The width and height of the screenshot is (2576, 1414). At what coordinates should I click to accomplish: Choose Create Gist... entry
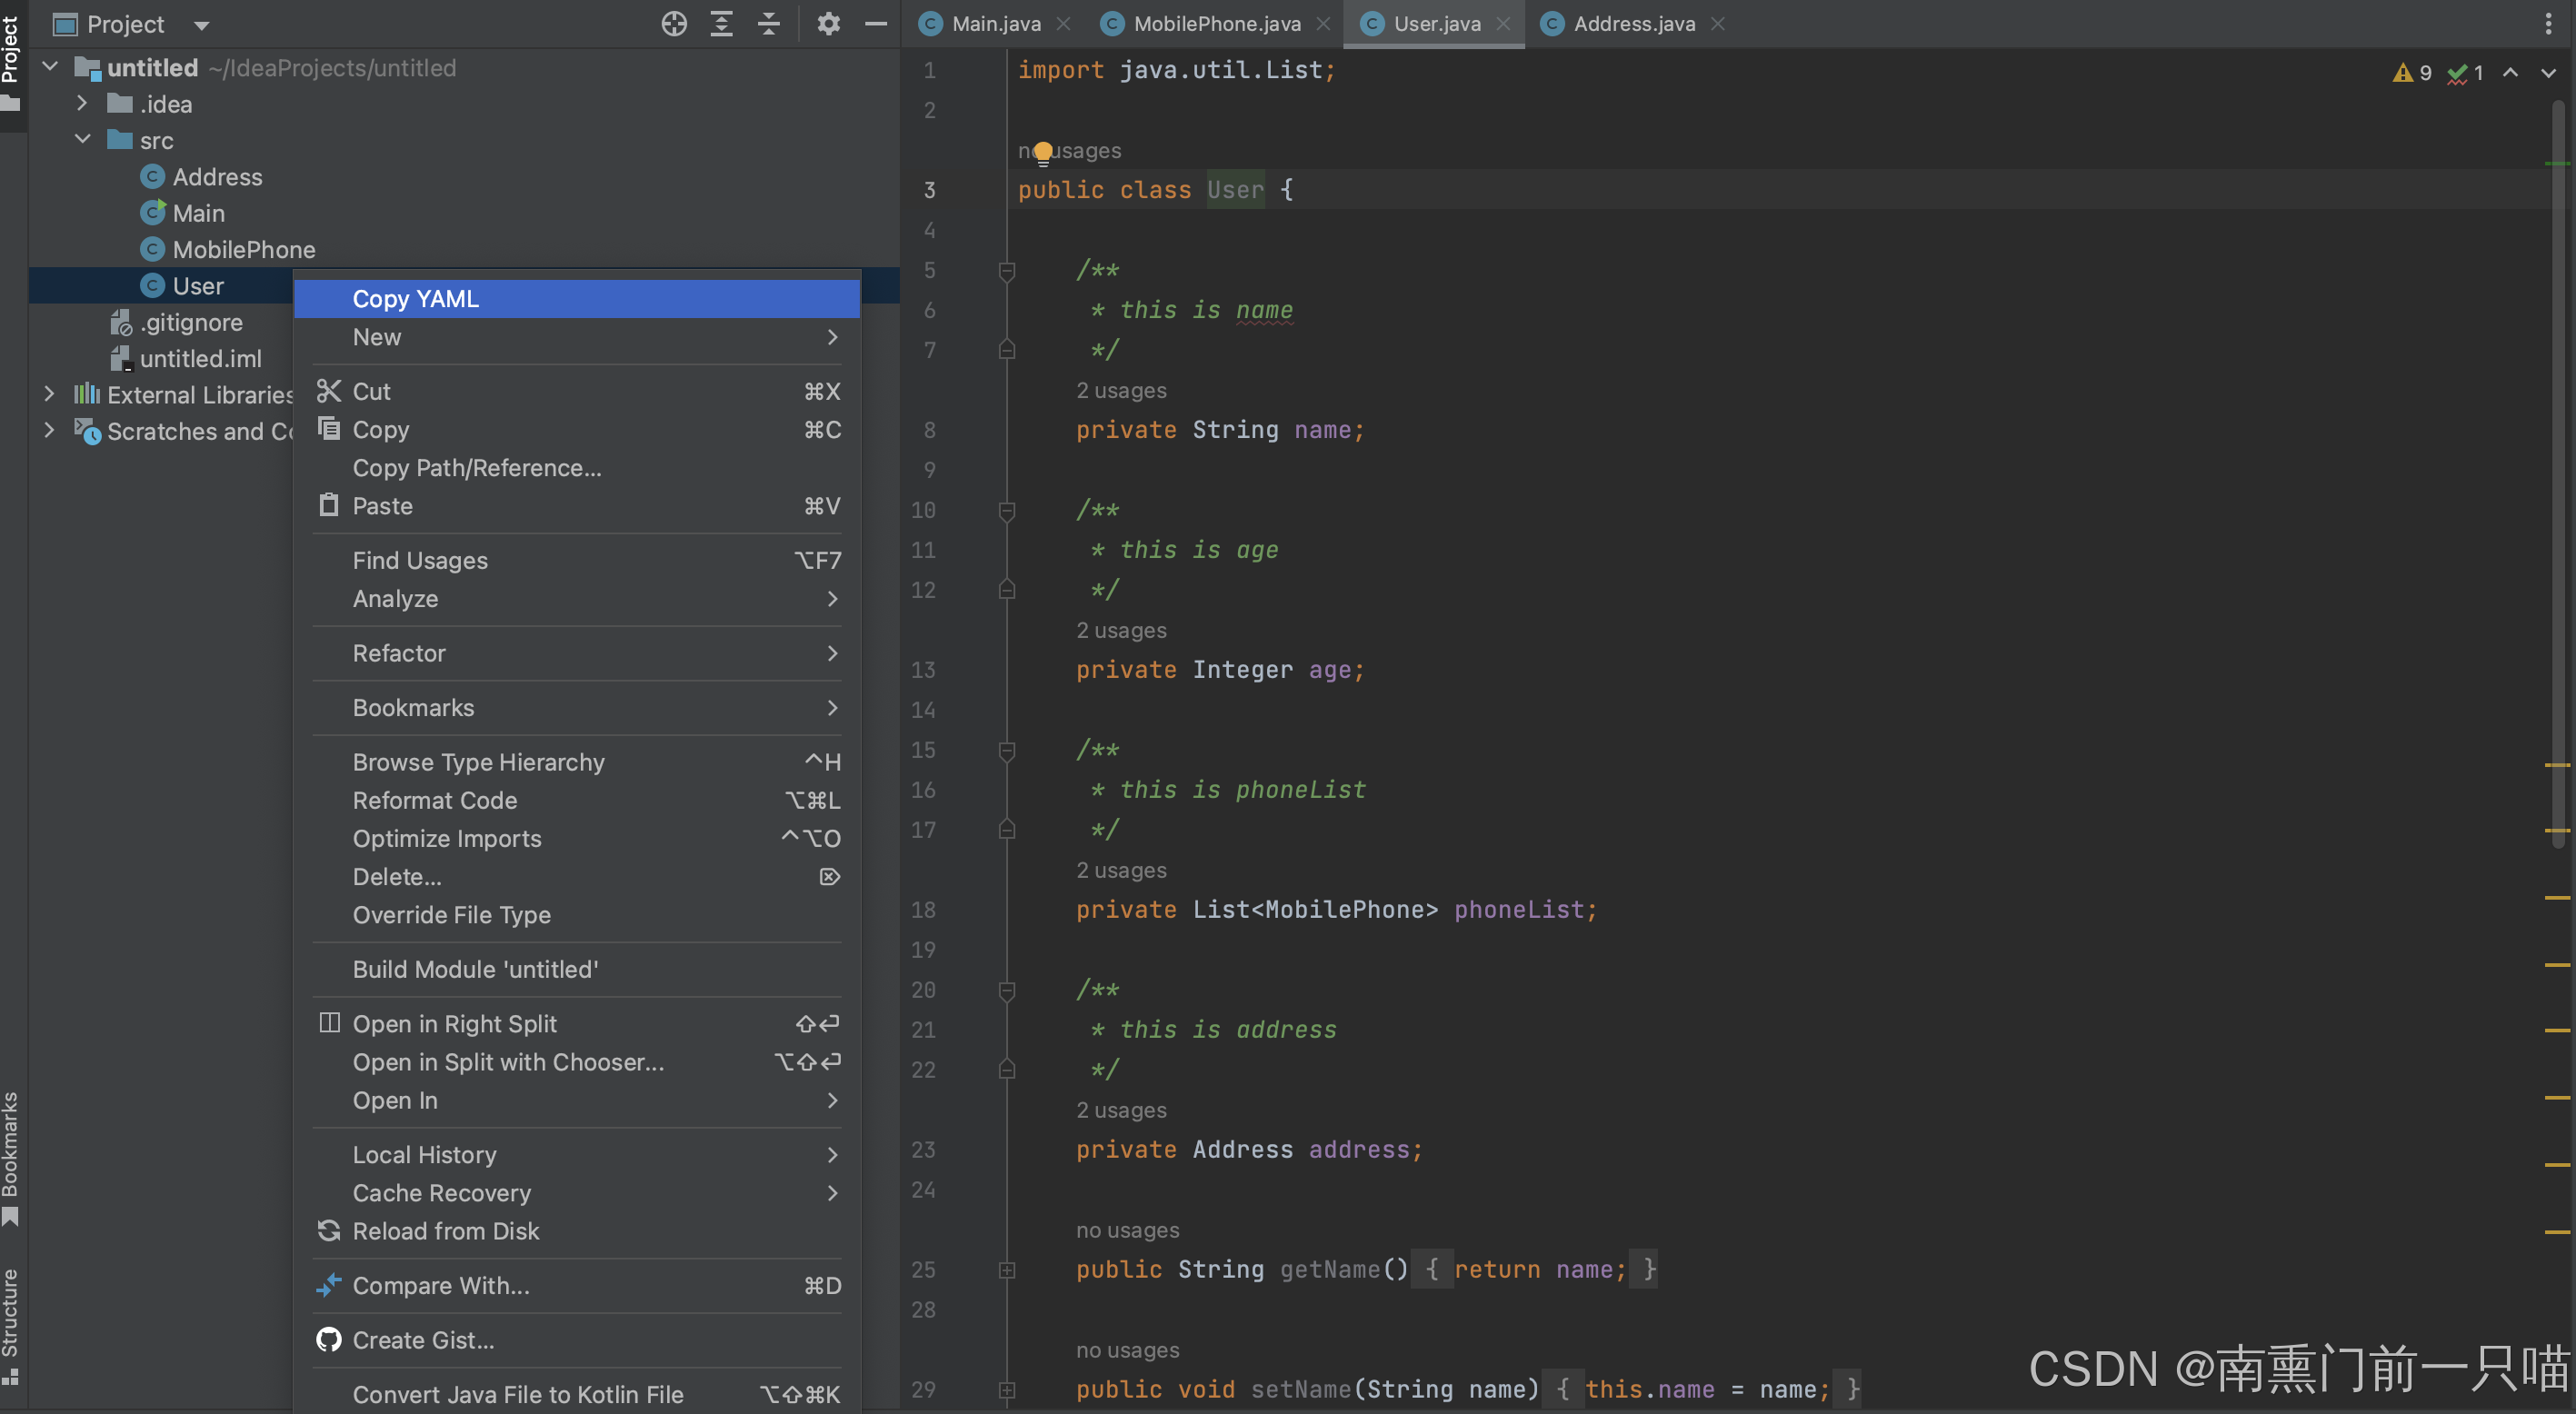pos(577,1339)
